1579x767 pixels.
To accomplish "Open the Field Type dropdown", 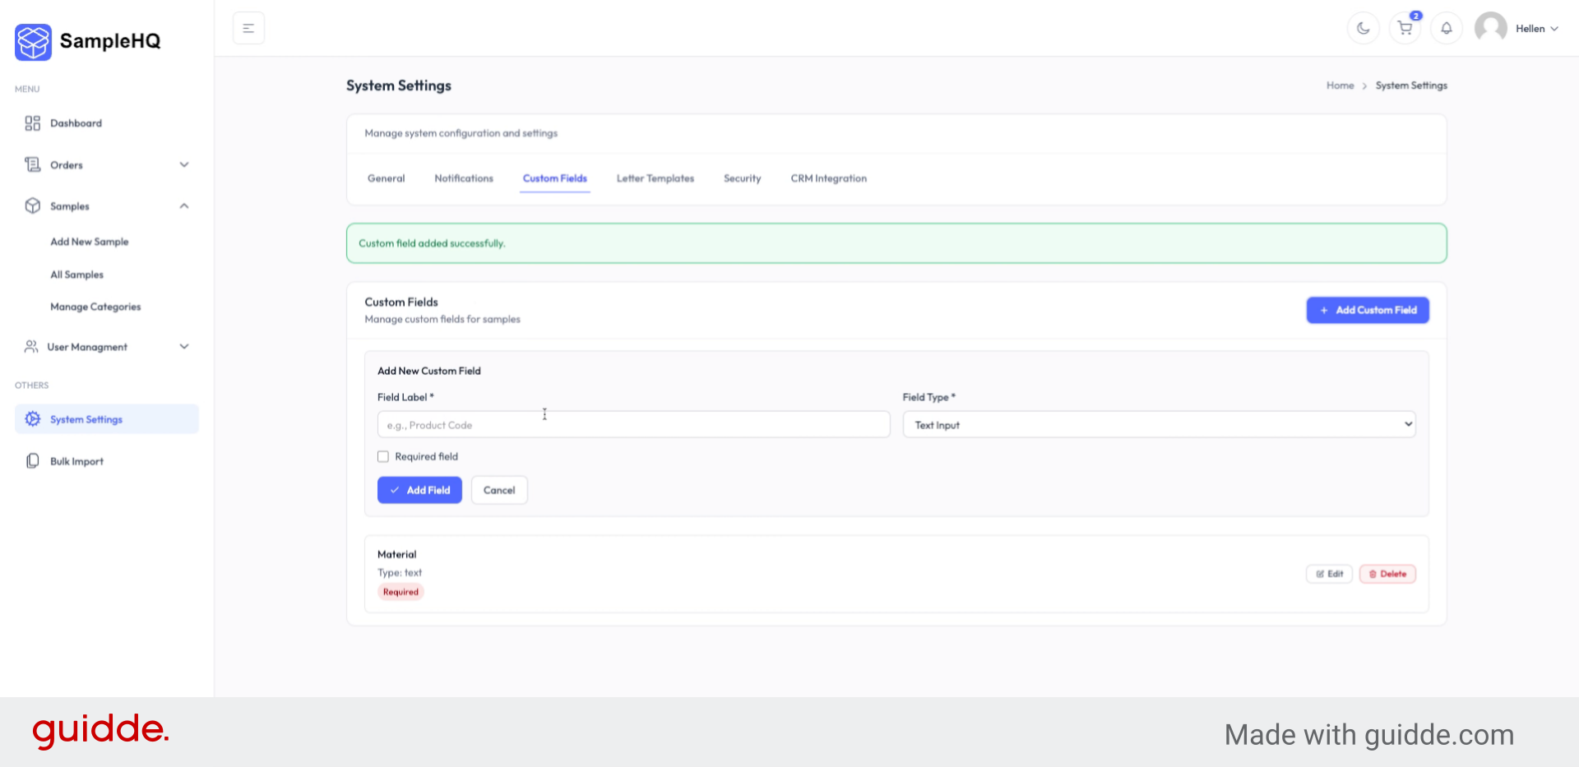I will pos(1158,424).
